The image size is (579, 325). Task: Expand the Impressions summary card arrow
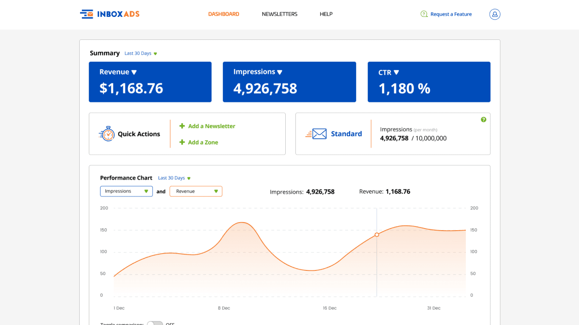coord(280,72)
